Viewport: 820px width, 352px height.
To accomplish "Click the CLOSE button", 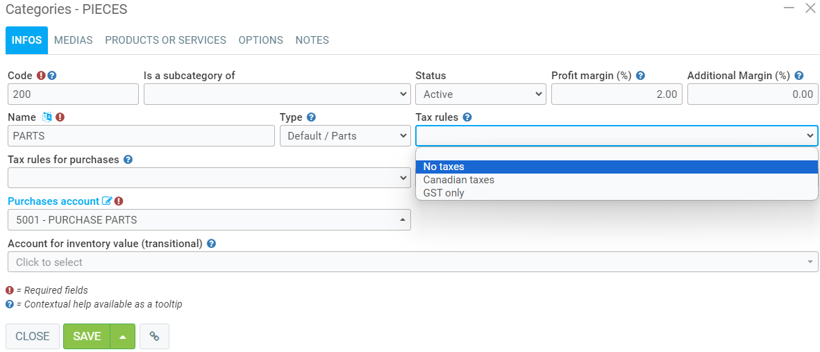I will tap(33, 336).
